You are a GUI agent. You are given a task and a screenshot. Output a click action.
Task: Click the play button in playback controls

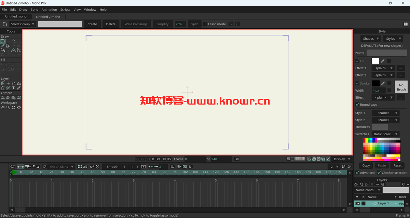(153, 159)
